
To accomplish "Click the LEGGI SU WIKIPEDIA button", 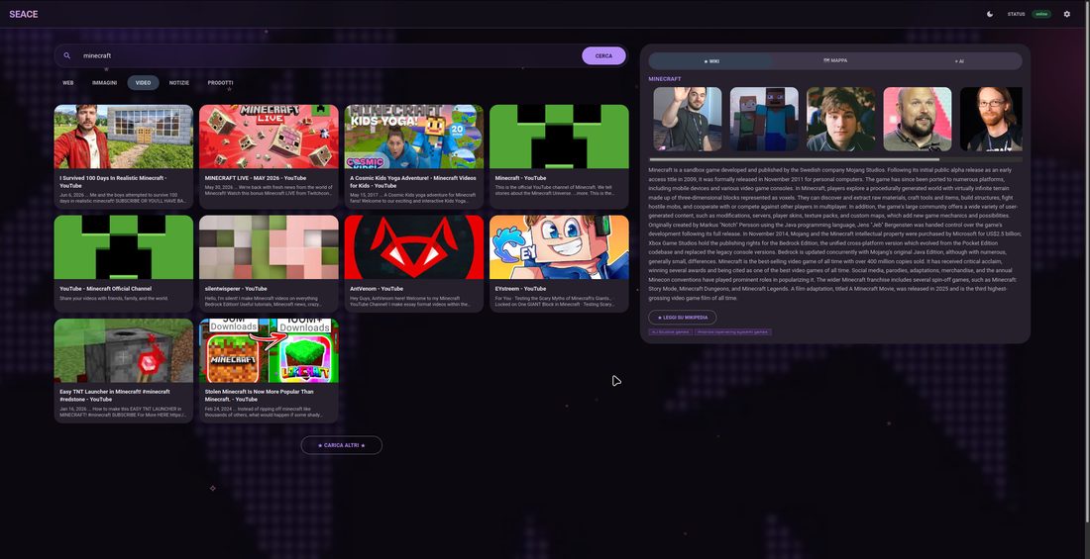I will coord(683,318).
